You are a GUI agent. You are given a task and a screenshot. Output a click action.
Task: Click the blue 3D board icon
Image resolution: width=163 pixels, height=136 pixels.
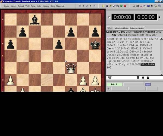(148, 6)
